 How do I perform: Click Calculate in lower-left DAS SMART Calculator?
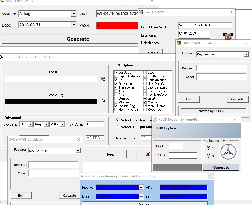click(x=69, y=196)
